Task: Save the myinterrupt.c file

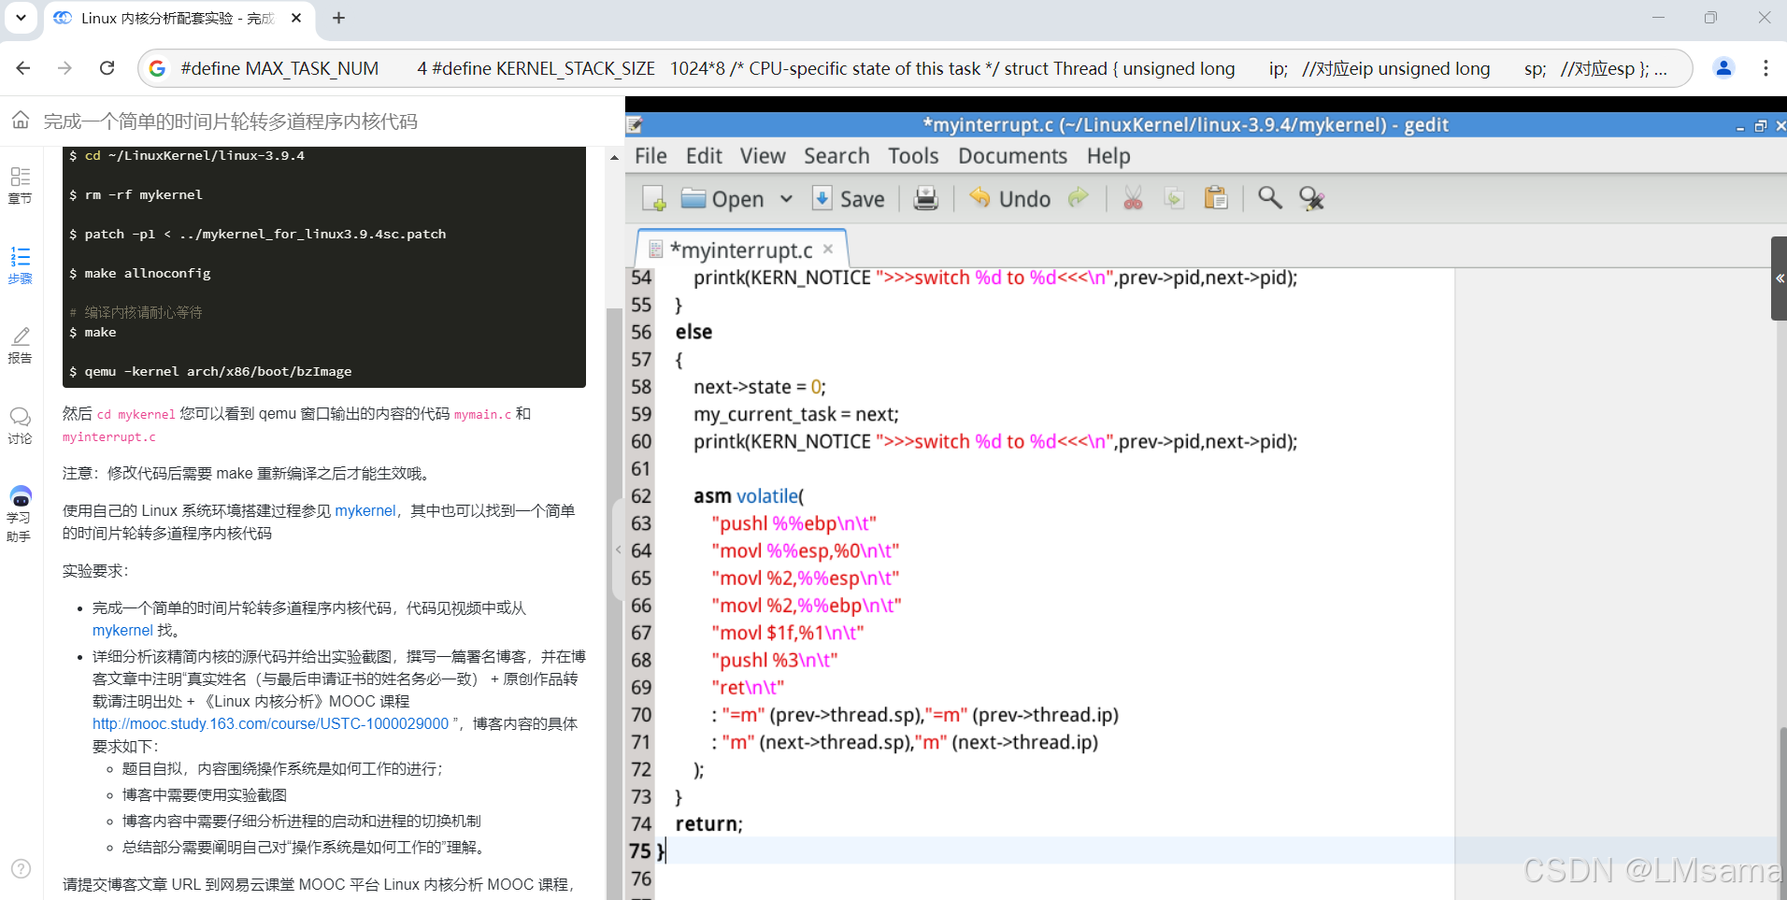Action: tap(849, 198)
